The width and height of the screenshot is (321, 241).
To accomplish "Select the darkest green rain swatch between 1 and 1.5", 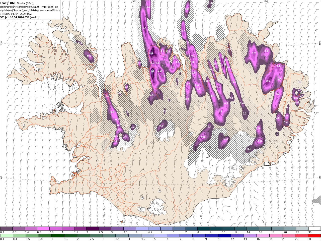I will [58, 236].
